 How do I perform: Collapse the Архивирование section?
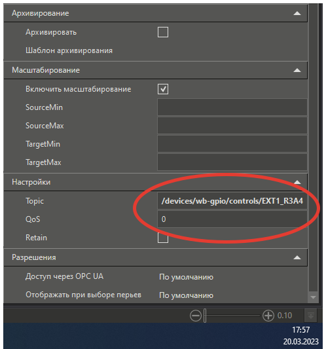297,13
